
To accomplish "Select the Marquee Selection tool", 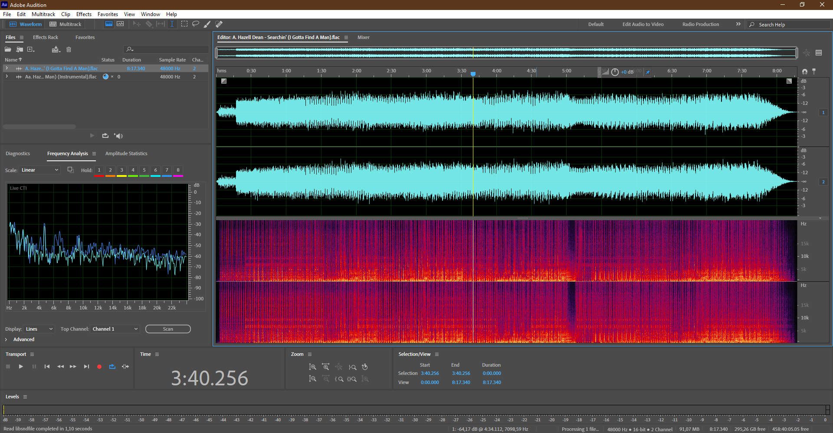I will (184, 24).
